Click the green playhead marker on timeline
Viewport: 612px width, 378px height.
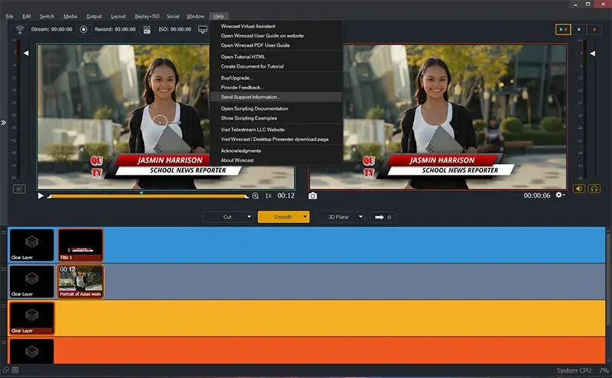(142, 193)
